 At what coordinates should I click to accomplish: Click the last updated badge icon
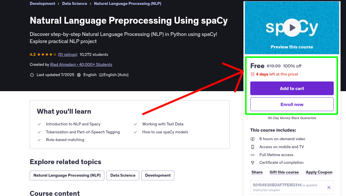[32, 75]
